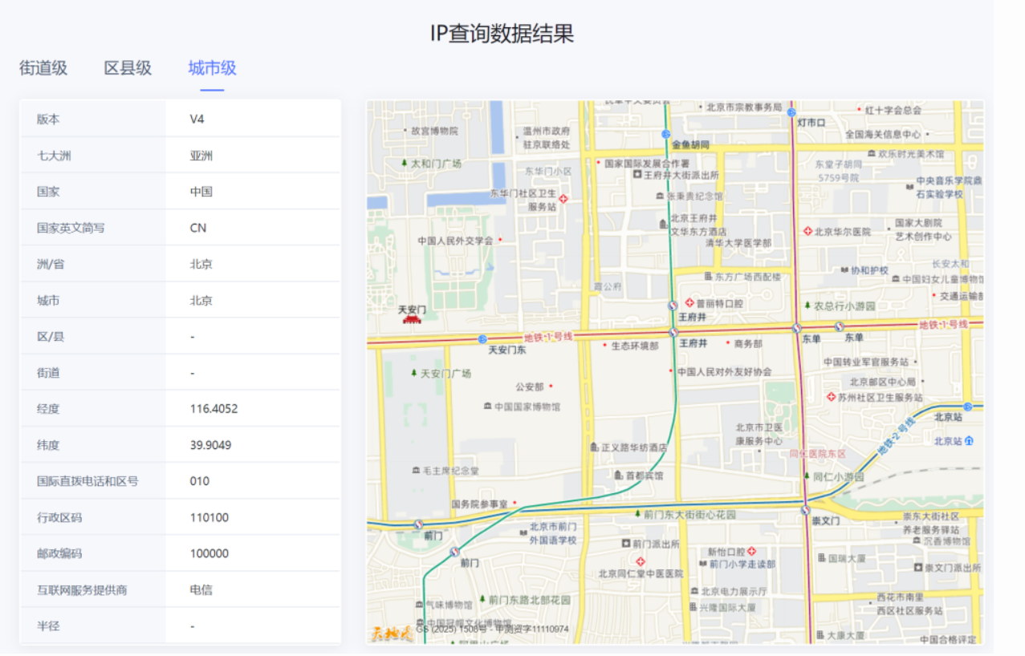1025x656 pixels.
Task: Click the 同仁小游园 park icon
Action: click(807, 476)
